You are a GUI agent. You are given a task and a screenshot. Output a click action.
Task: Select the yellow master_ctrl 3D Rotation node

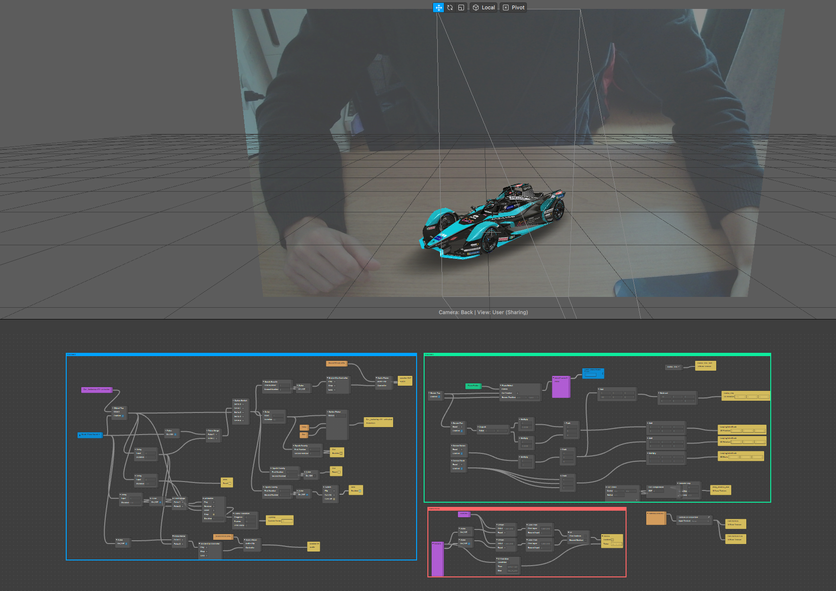click(746, 396)
